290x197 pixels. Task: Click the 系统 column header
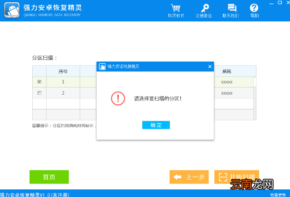point(227,71)
